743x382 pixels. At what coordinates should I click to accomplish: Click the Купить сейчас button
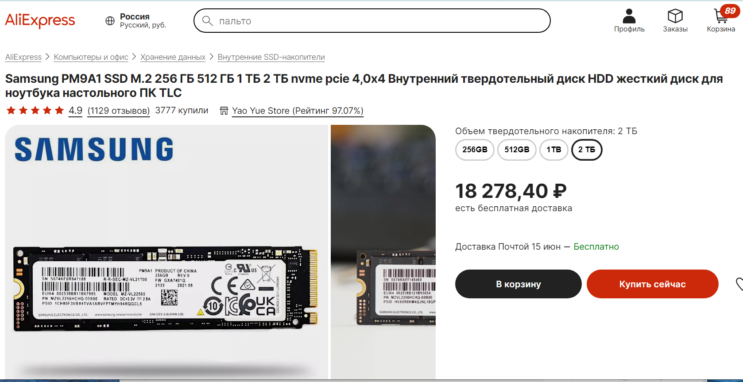pos(652,284)
